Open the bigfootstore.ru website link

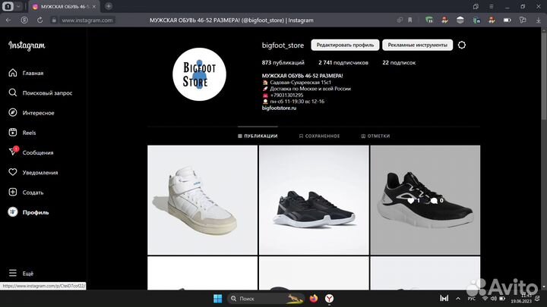tap(279, 108)
